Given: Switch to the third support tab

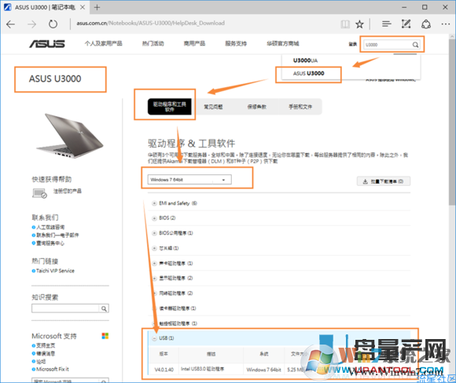Looking at the screenshot, I should pos(257,107).
